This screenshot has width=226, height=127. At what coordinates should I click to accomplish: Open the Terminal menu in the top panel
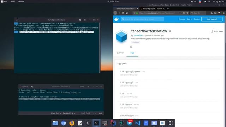(21, 1)
